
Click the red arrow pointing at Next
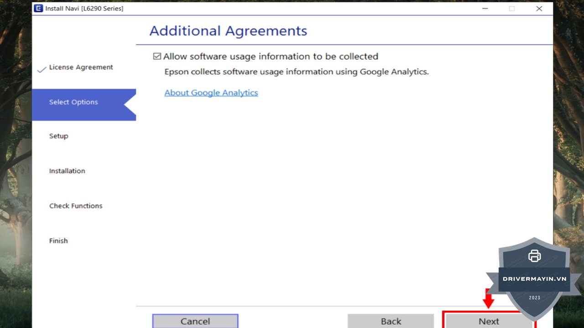488,300
